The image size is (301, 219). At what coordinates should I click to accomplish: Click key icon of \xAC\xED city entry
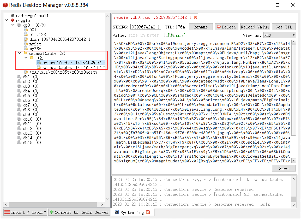coord(26,72)
